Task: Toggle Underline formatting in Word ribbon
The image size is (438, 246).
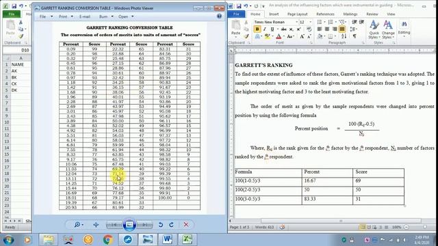Action: pos(272,29)
